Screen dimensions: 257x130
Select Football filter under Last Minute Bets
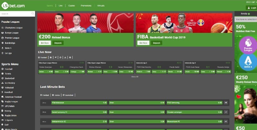click(x=45, y=95)
